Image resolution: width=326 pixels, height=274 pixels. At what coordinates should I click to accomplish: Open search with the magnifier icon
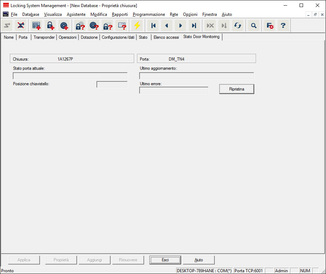(x=254, y=25)
